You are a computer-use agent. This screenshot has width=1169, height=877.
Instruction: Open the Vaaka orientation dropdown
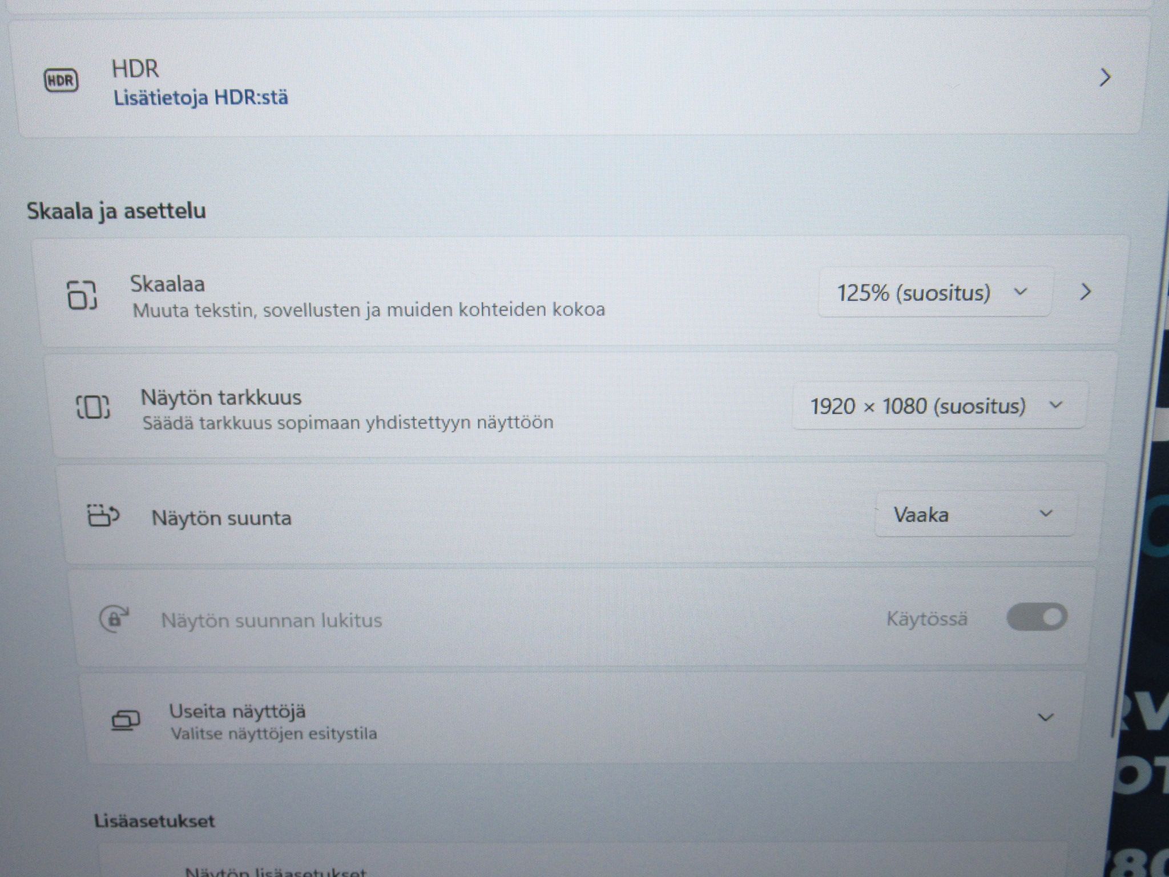(x=975, y=515)
